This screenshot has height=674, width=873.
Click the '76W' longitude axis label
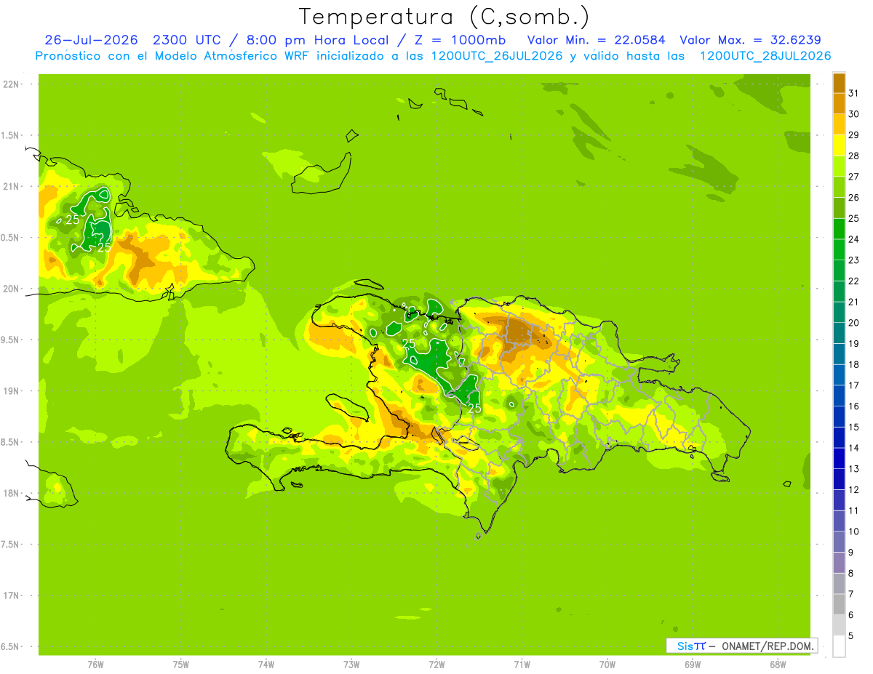coord(95,664)
